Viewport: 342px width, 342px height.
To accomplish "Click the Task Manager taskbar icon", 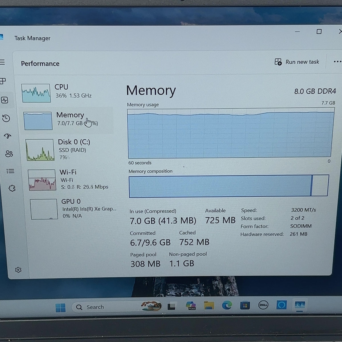I will tap(300, 305).
